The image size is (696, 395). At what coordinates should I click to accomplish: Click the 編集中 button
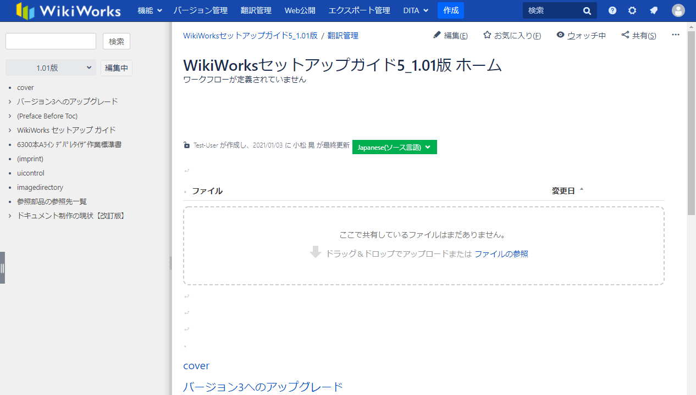point(117,68)
